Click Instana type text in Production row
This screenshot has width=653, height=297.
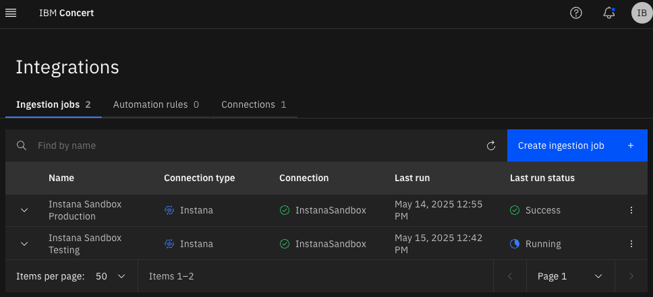pos(196,211)
